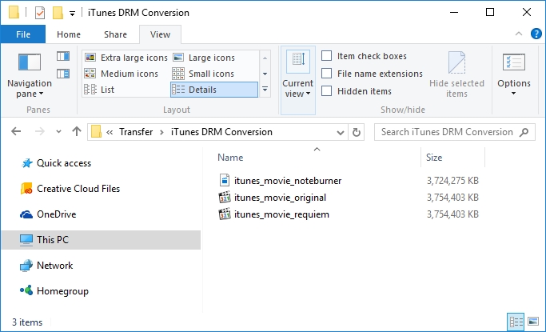Image resolution: width=546 pixels, height=332 pixels.
Task: Open the address bar history dropdown
Action: click(341, 132)
